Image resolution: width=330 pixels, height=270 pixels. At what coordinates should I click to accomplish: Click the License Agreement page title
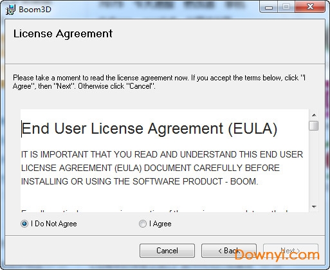point(63,34)
